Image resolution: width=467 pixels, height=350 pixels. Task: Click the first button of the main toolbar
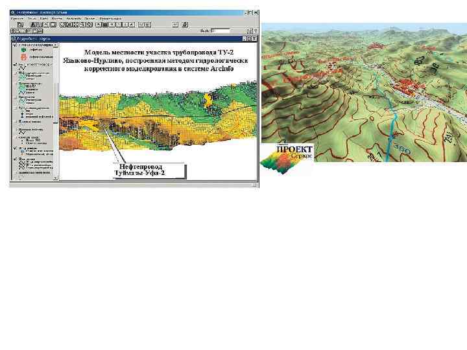[20, 25]
